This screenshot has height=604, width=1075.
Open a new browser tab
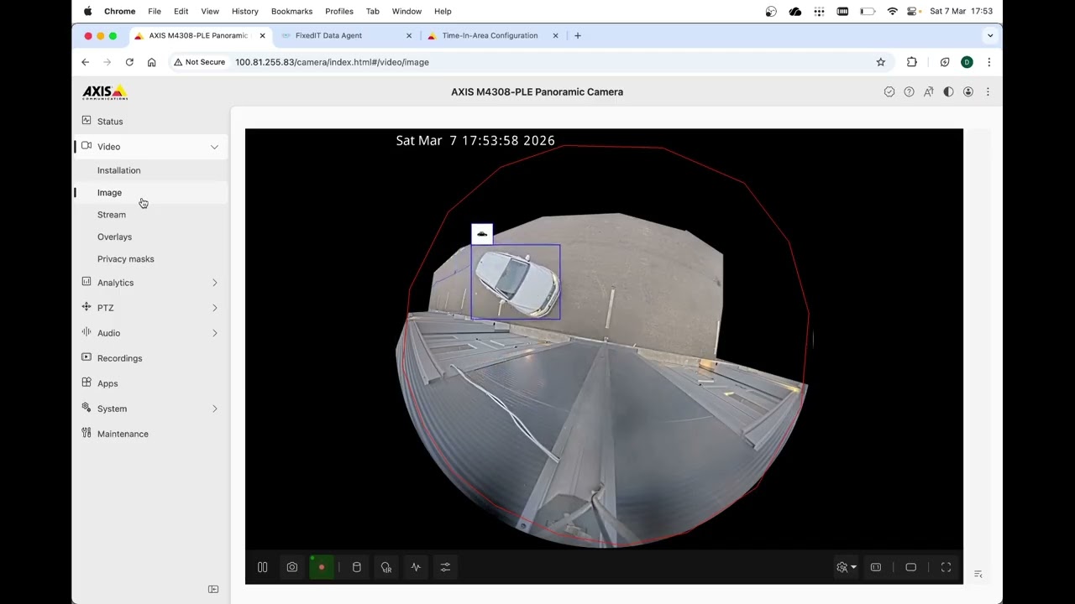(578, 36)
